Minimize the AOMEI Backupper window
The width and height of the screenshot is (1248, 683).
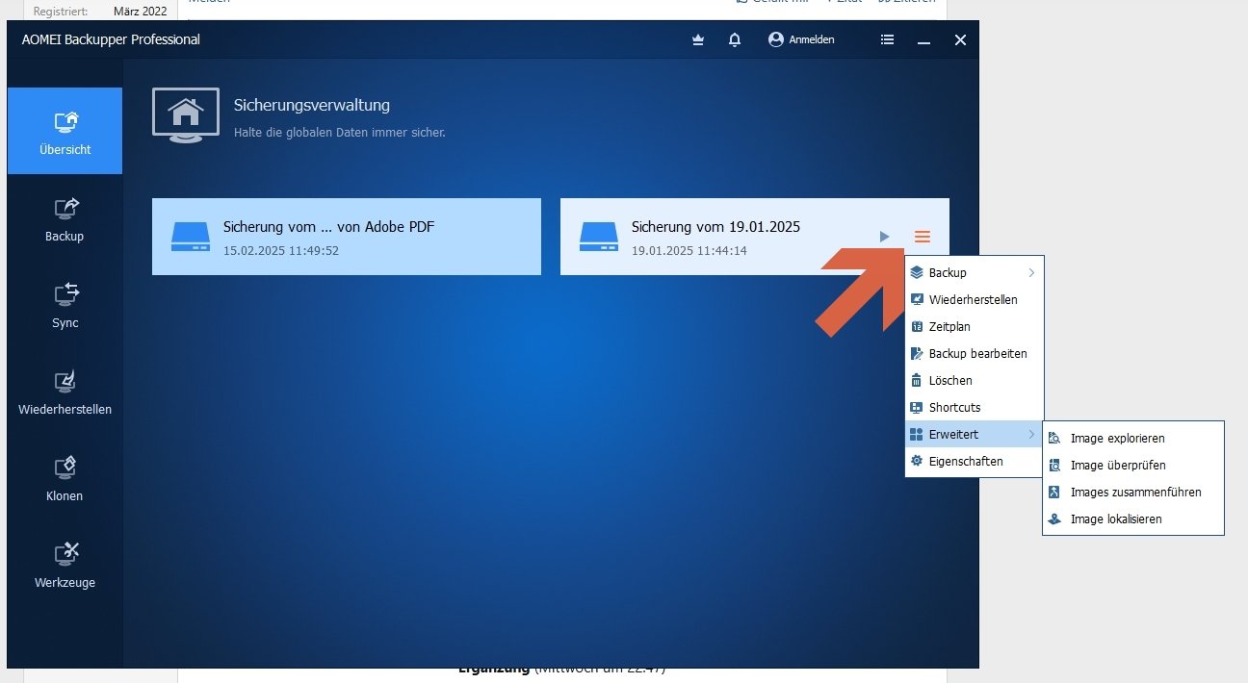[x=924, y=41]
